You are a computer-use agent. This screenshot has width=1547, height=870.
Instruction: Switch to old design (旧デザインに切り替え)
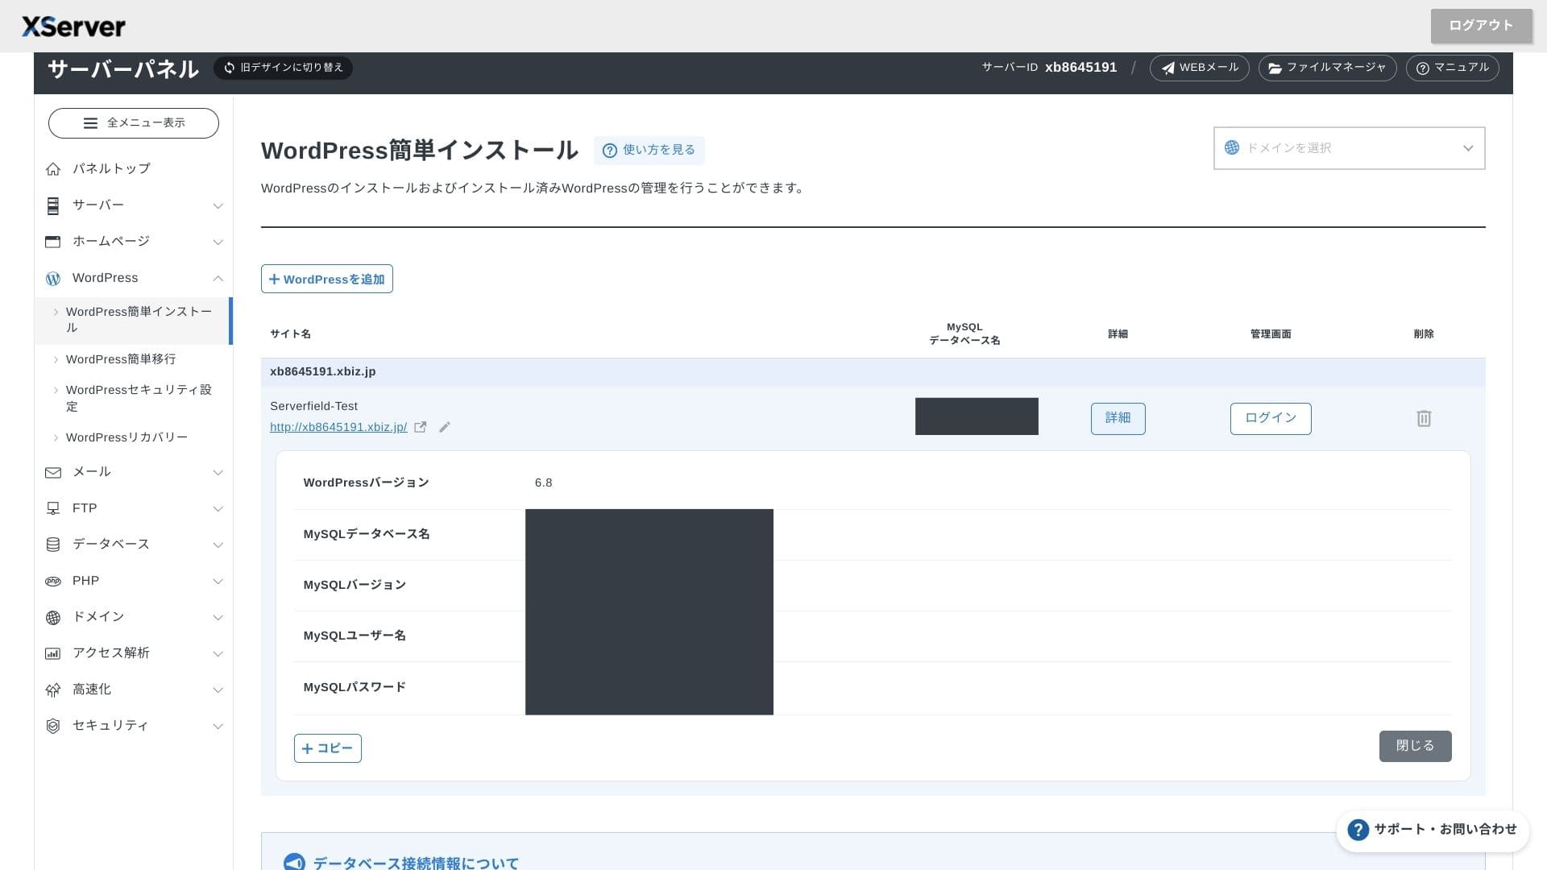tap(283, 68)
